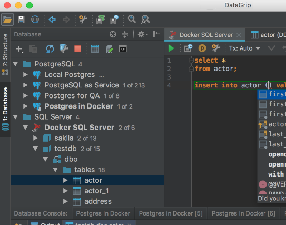Click the Synchronize toolbar icon
The height and width of the screenshot is (225, 286).
35,19
